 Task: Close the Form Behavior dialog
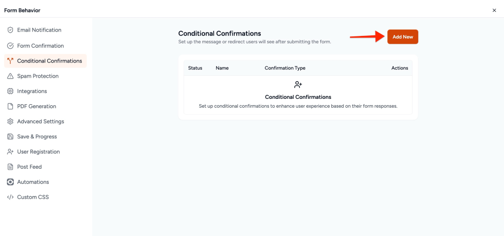tap(494, 10)
